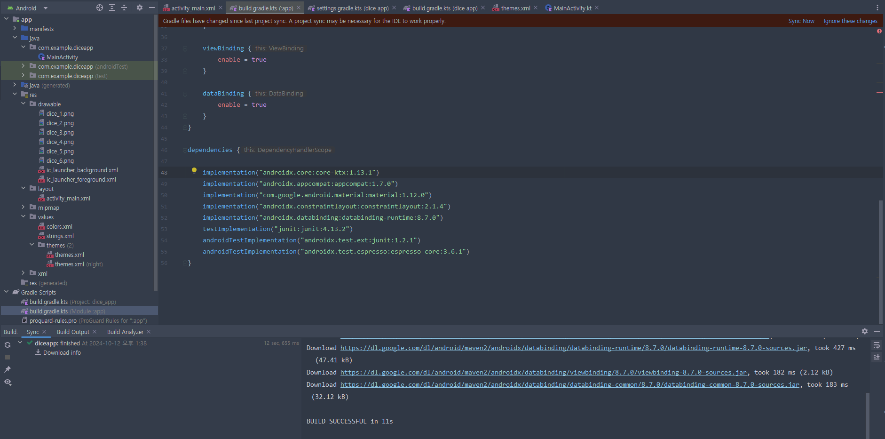This screenshot has height=439, width=885.
Task: Click the editor vertical scrollbar
Action: click(x=880, y=262)
